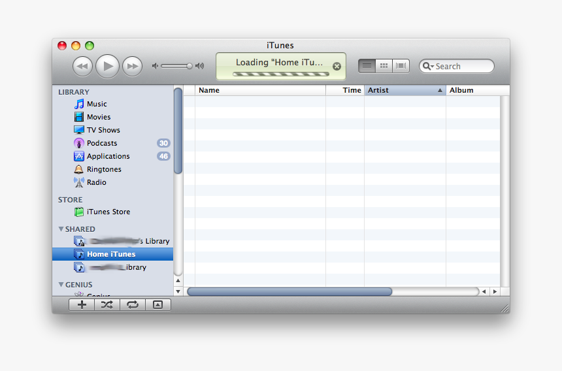The height and width of the screenshot is (371, 562).
Task: Toggle repeat mode
Action: [132, 305]
